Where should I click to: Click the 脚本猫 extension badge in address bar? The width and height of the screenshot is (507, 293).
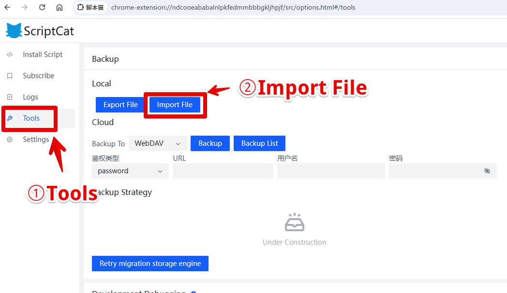[90, 7]
